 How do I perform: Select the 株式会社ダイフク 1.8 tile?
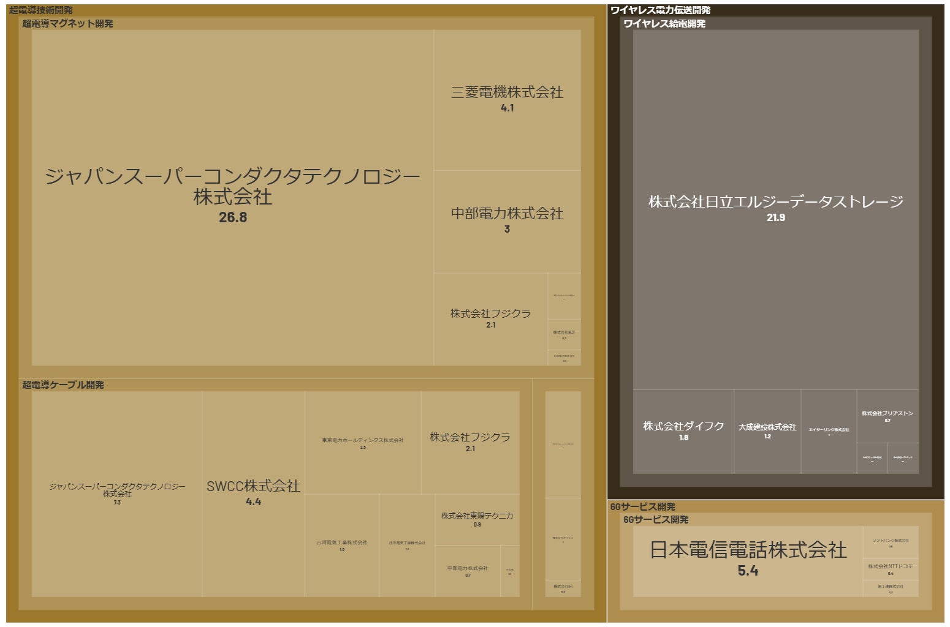[683, 431]
